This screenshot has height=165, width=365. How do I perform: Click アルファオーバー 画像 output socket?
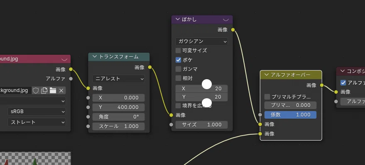click(322, 85)
